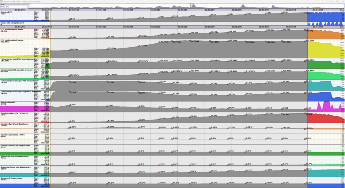Select the 220.0kPa specified boost marker
345x188 pixels.
(x=305, y=60)
